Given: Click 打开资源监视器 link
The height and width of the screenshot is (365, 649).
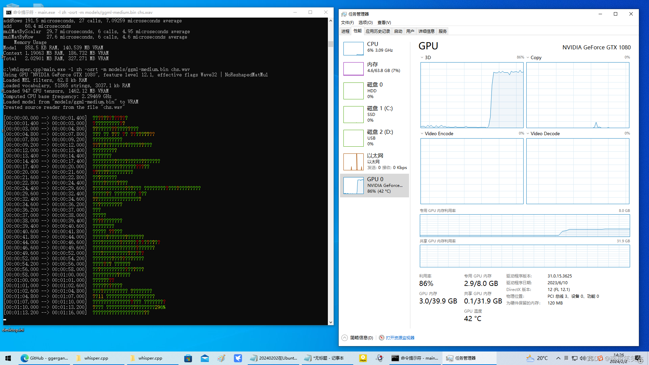Looking at the screenshot, I should point(400,338).
